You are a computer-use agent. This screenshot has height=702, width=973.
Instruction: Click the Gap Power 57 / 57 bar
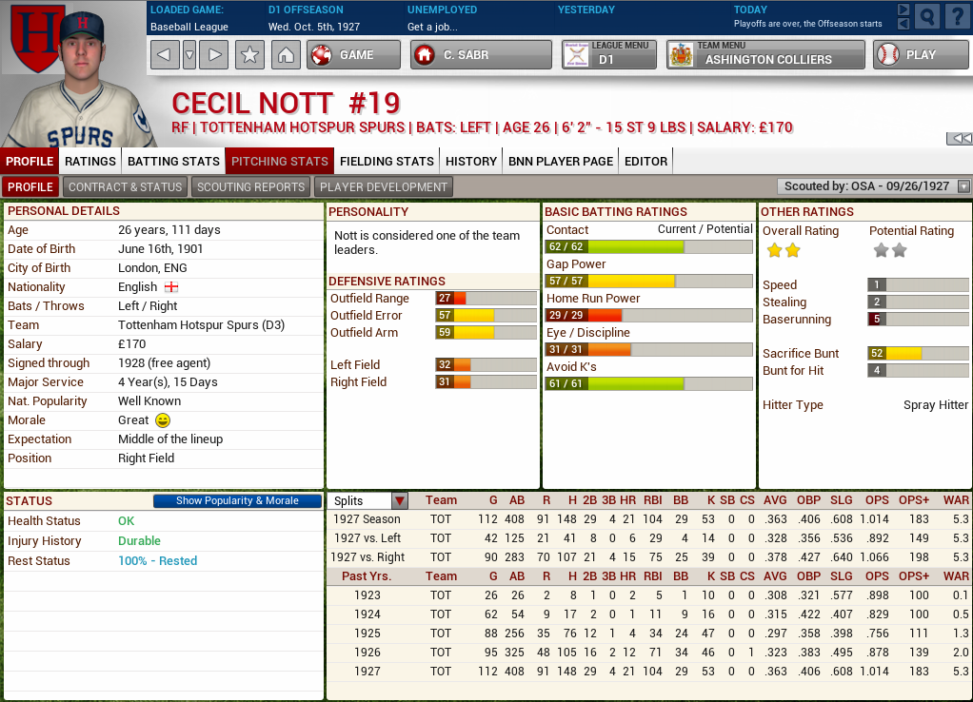pyautogui.click(x=649, y=281)
